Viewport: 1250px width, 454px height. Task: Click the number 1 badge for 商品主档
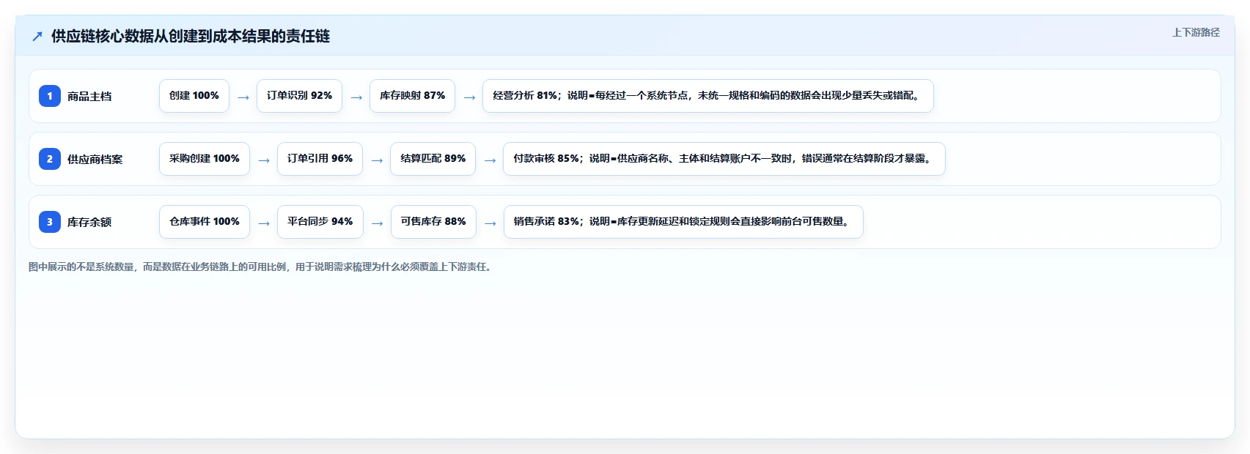point(50,96)
